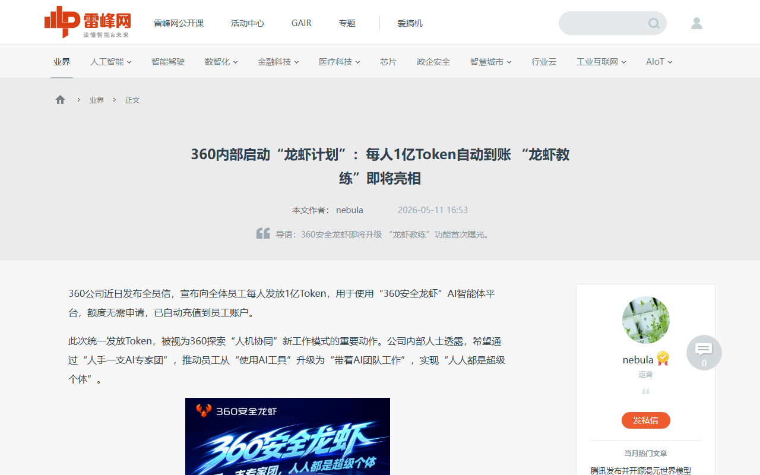Click the 业界 breadcrumb link
Screen dimensions: 760x475
click(97, 100)
